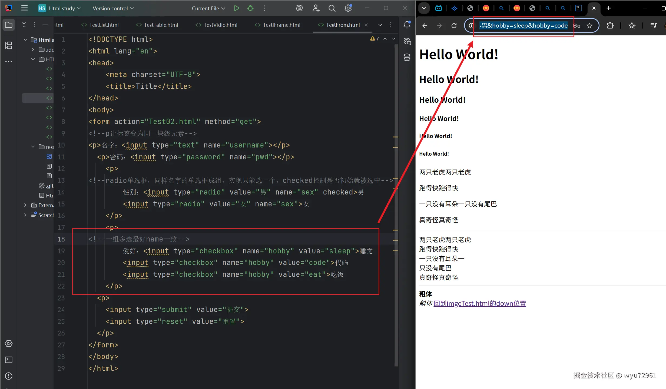
Task: Bookmark this page with the star
Action: tap(589, 26)
